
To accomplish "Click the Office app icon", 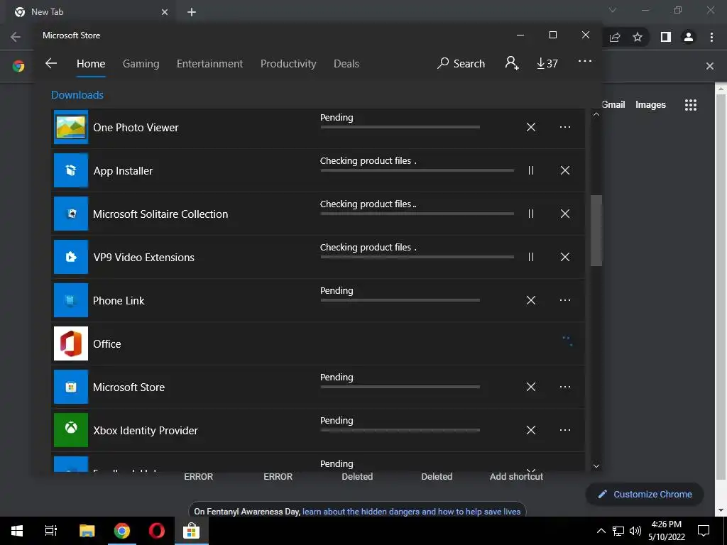I will click(71, 343).
